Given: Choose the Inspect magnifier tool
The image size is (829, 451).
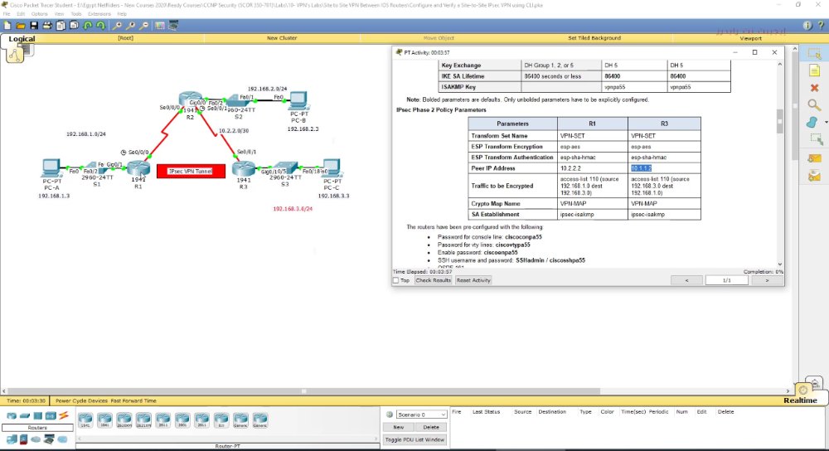Looking at the screenshot, I should tap(814, 104).
